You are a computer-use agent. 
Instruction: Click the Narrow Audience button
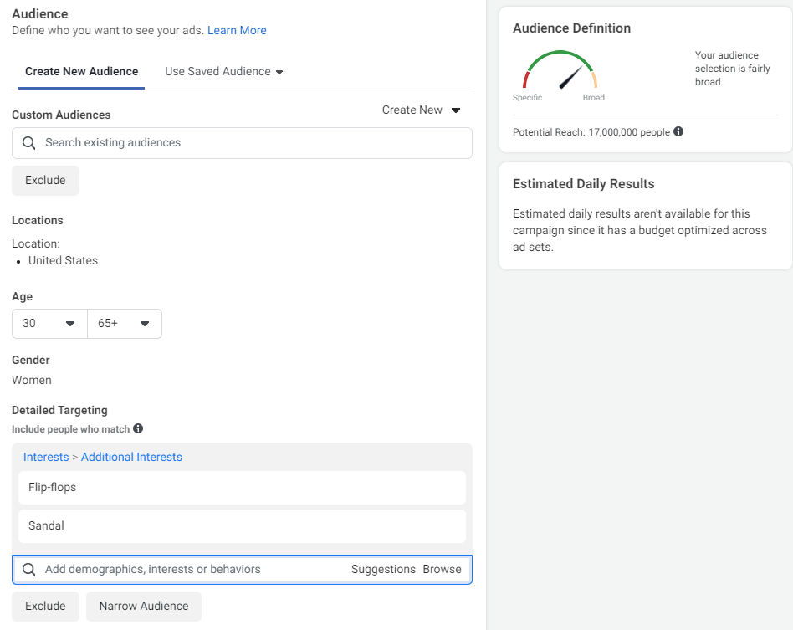[x=144, y=607]
